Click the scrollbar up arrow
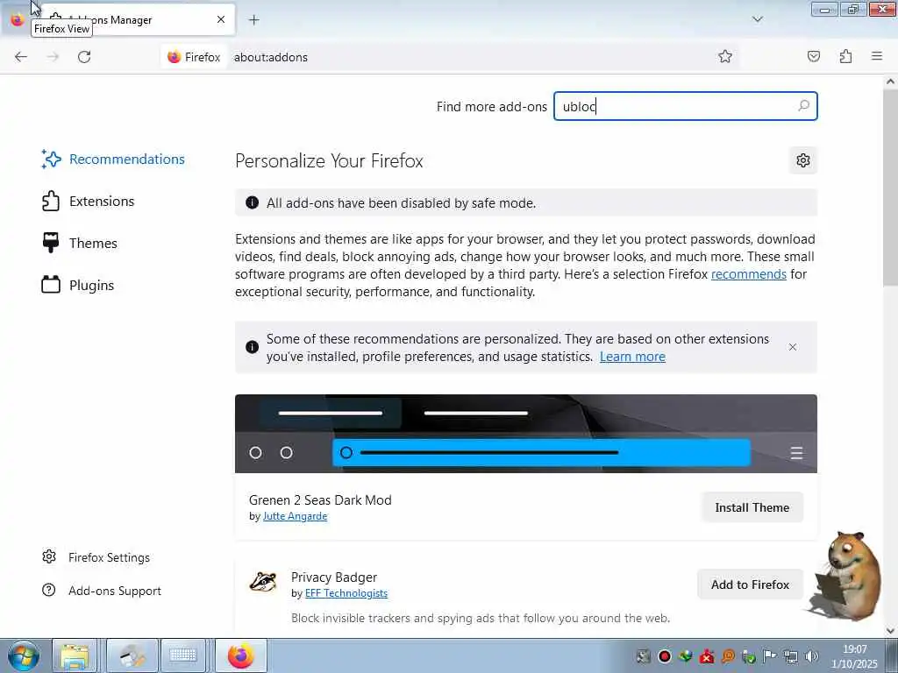 pos(890,81)
